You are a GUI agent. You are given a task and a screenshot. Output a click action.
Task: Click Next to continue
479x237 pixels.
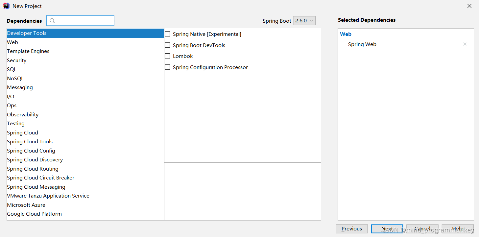[x=387, y=229]
